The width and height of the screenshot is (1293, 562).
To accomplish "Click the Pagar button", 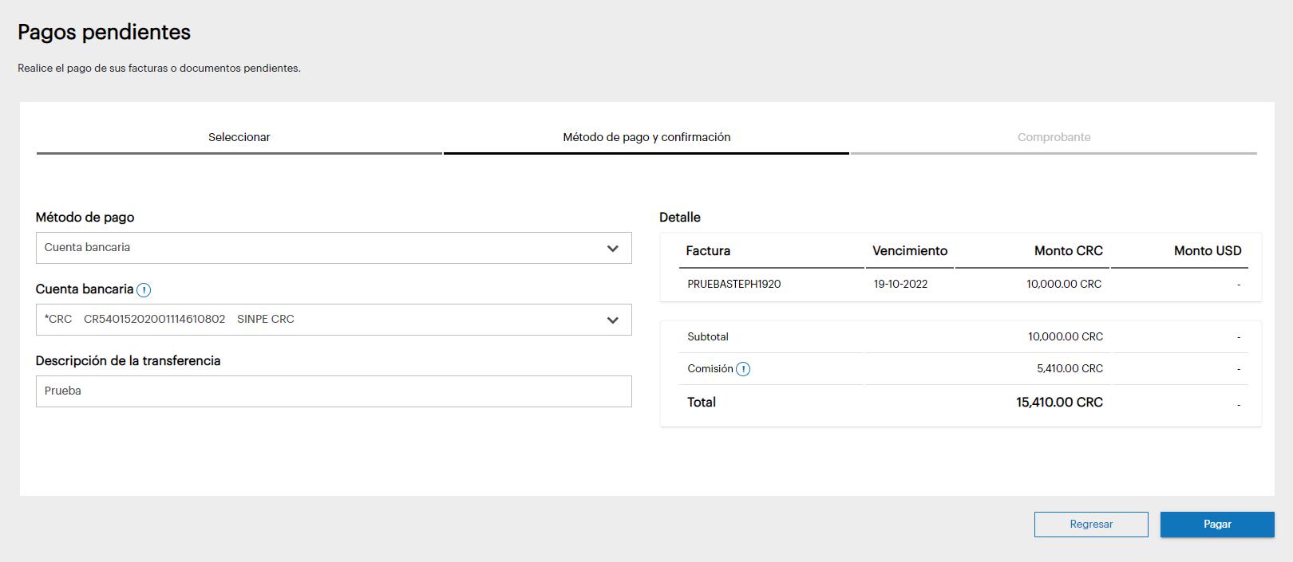I will pos(1217,525).
